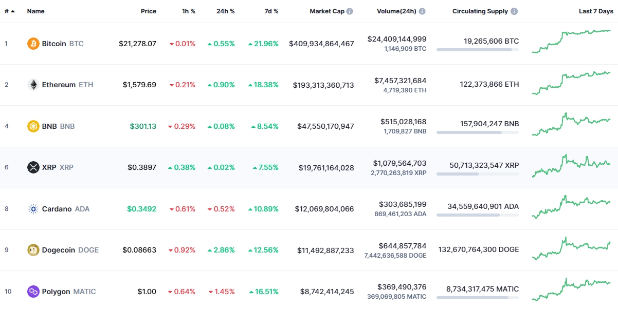Open Polygon 24h volume $369,490,376
The image size is (618, 310).
click(402, 287)
